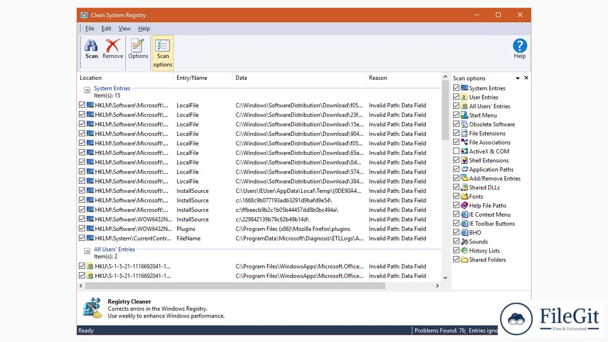Click the horizontal scroll left arrow
The height and width of the screenshot is (342, 608).
point(81,285)
